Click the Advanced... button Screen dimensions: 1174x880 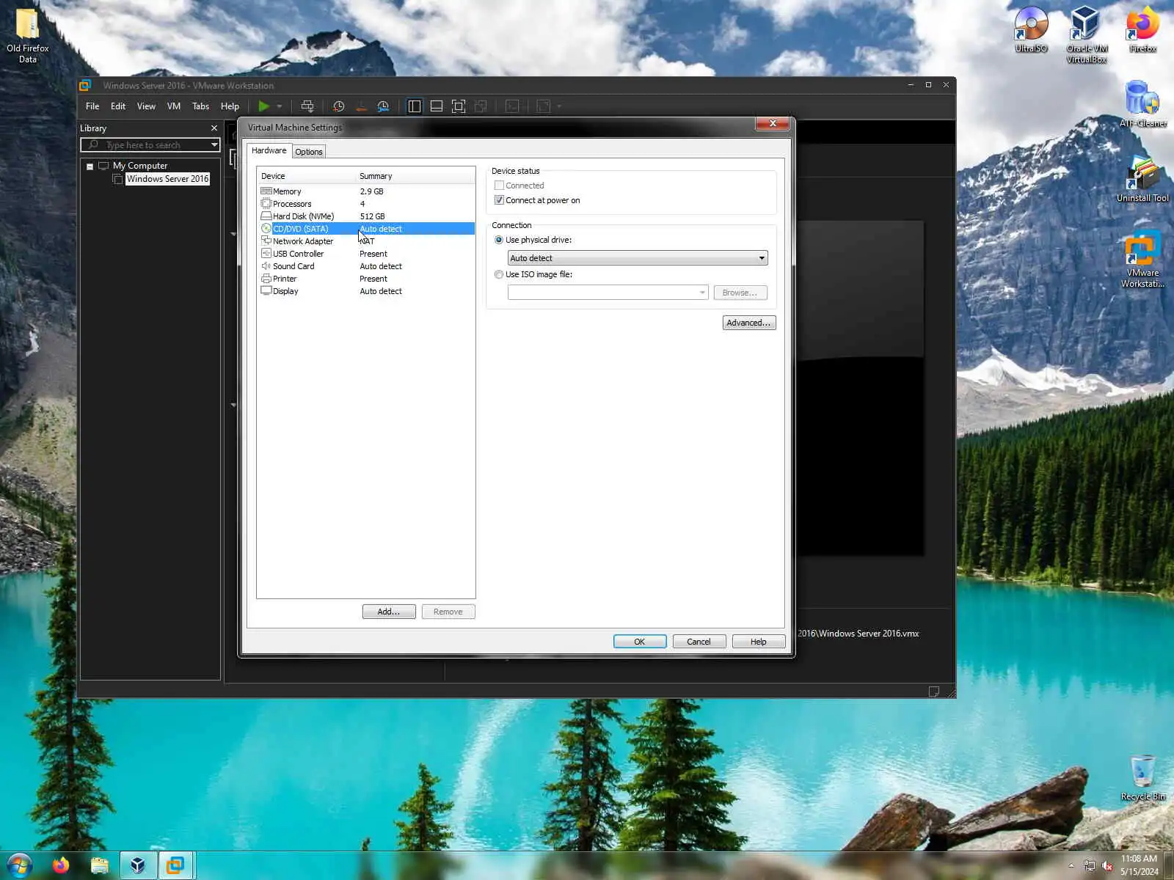point(749,323)
